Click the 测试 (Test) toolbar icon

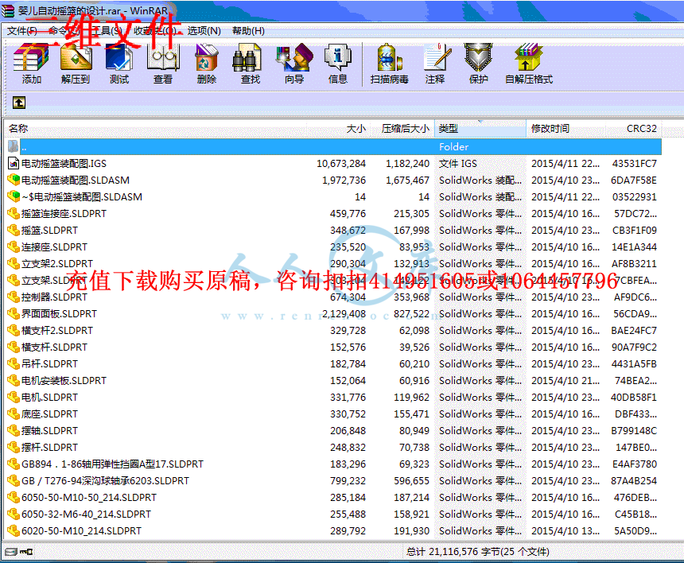point(119,57)
